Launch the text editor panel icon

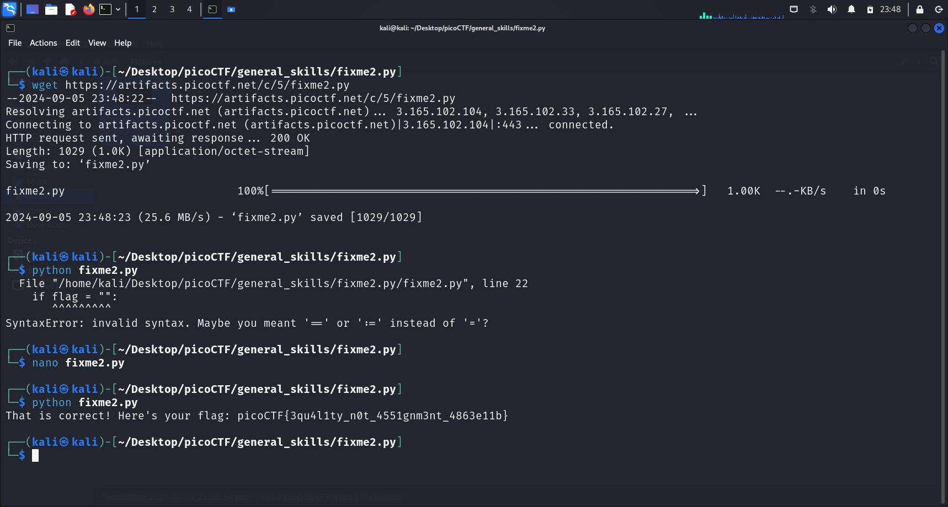click(x=70, y=9)
